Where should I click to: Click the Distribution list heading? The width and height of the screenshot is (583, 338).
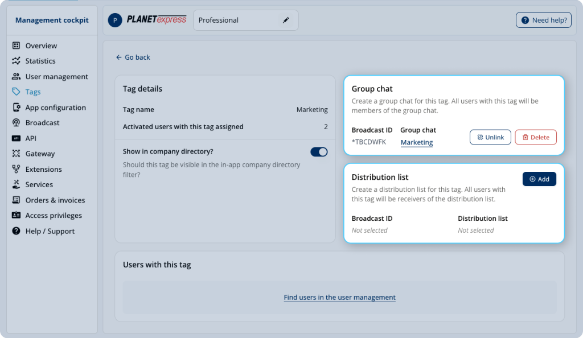pyautogui.click(x=380, y=177)
